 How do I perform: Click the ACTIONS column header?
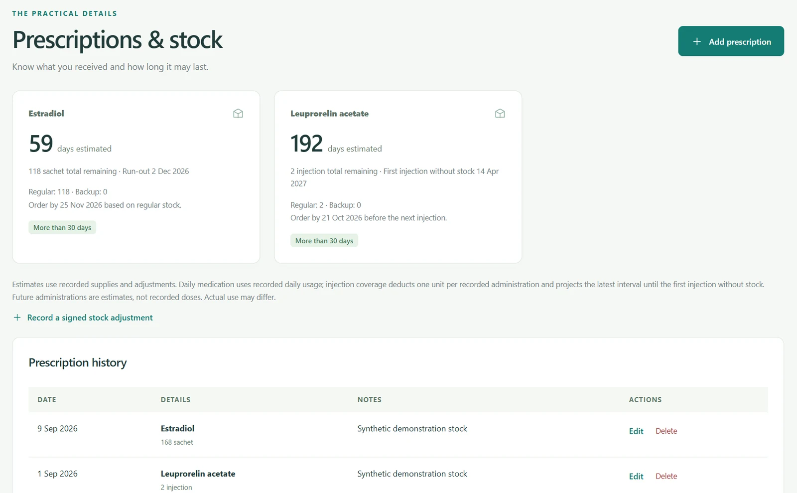click(x=645, y=400)
